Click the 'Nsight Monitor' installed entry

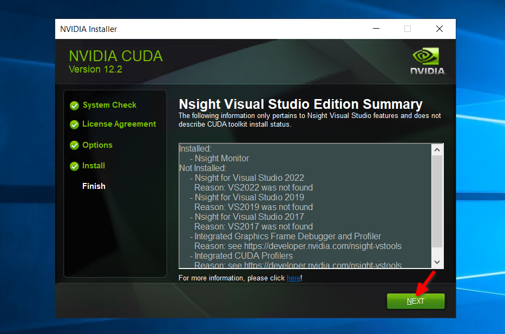pyautogui.click(x=221, y=159)
